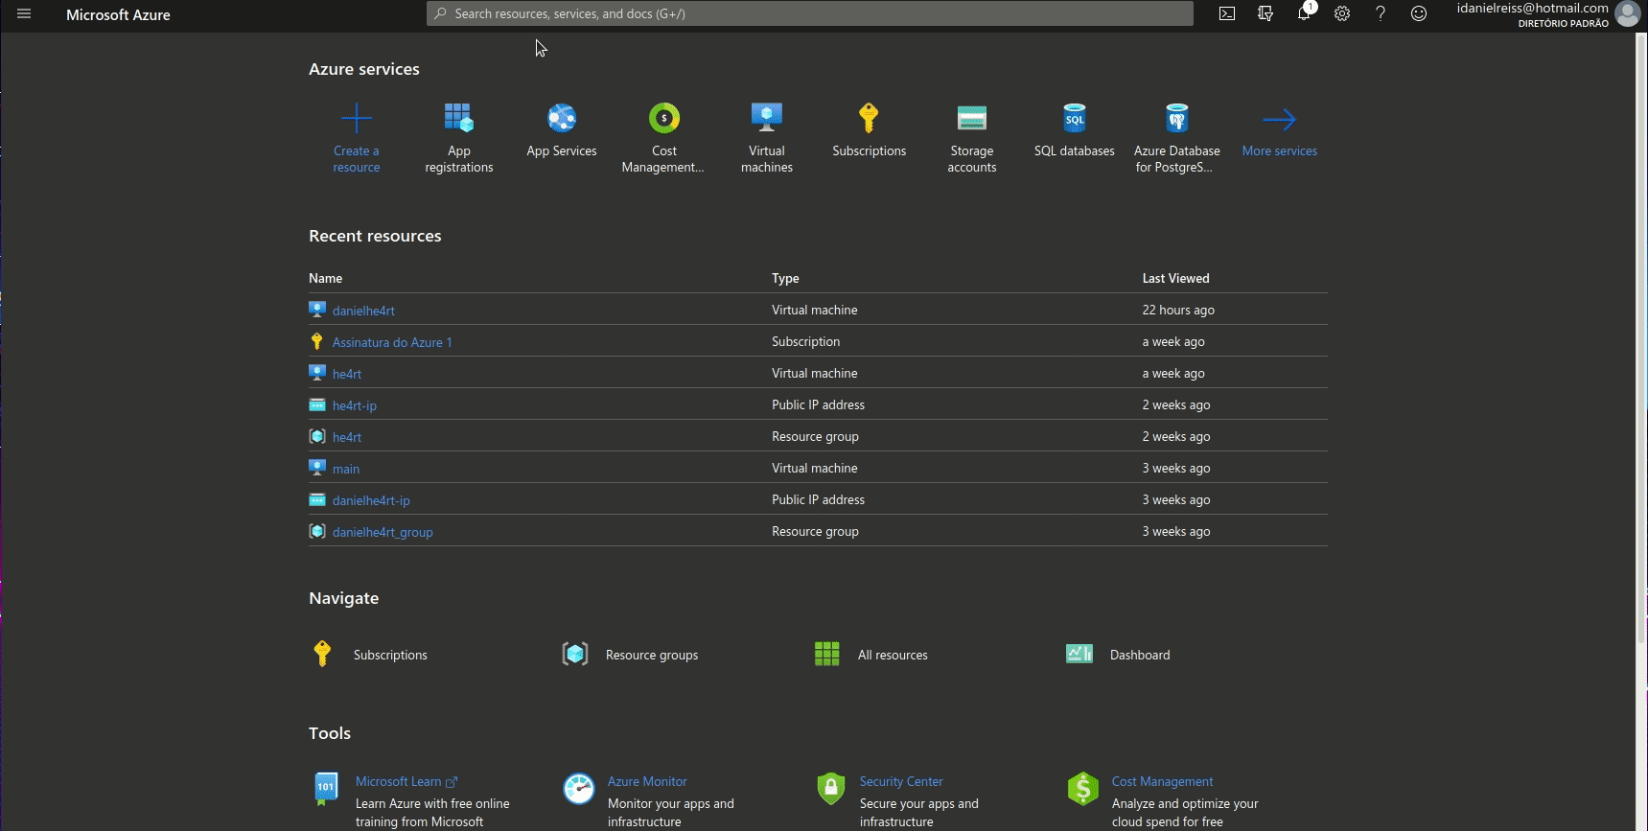
Task: Open SQL databases service icon
Action: coord(1075,118)
